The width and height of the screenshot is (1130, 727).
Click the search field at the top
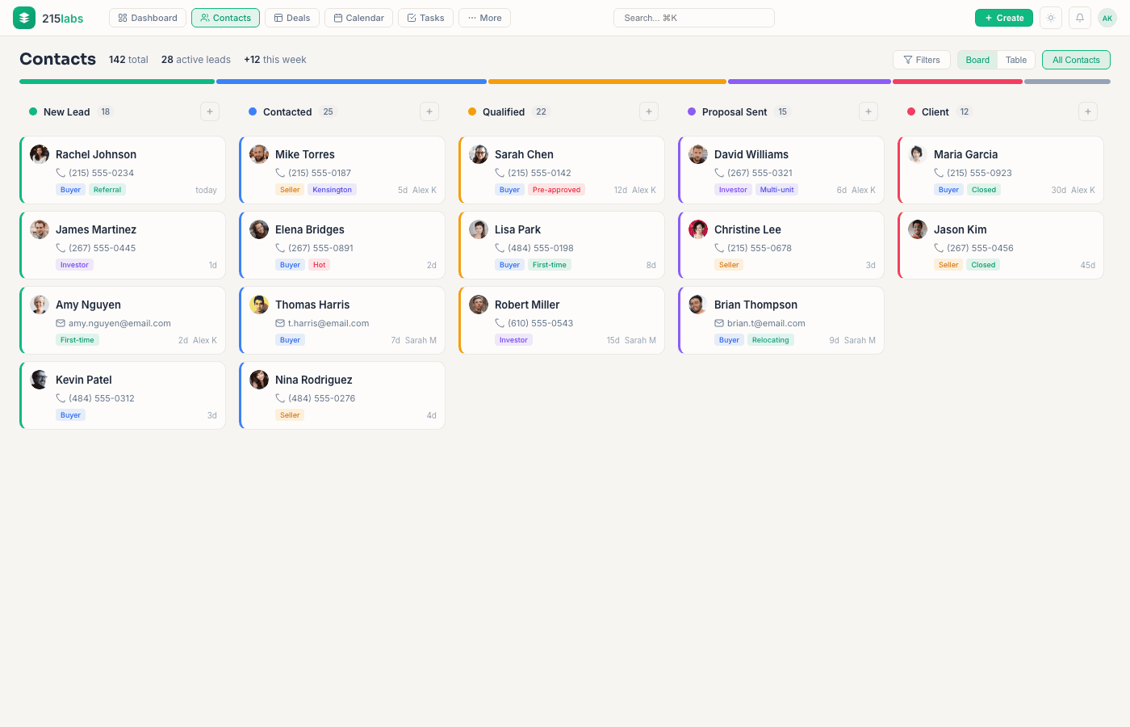tap(693, 17)
